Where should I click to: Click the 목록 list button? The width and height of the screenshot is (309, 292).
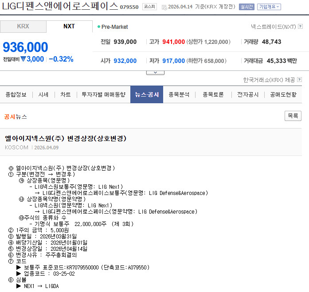tap(293, 116)
